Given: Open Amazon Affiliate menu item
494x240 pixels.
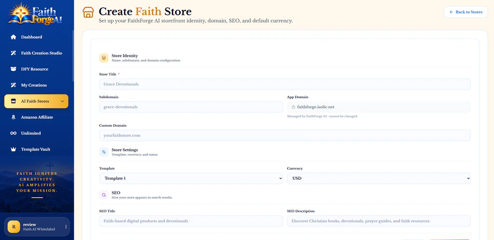Looking at the screenshot, I should [x=36, y=117].
